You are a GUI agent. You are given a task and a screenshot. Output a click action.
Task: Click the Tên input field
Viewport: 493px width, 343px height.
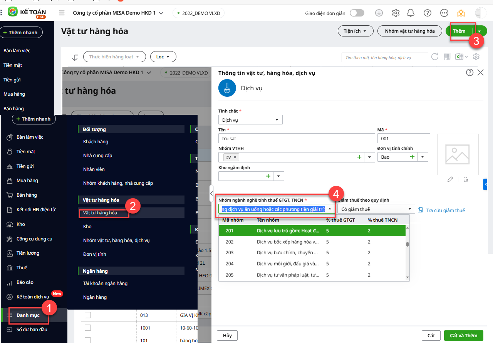tap(297, 138)
